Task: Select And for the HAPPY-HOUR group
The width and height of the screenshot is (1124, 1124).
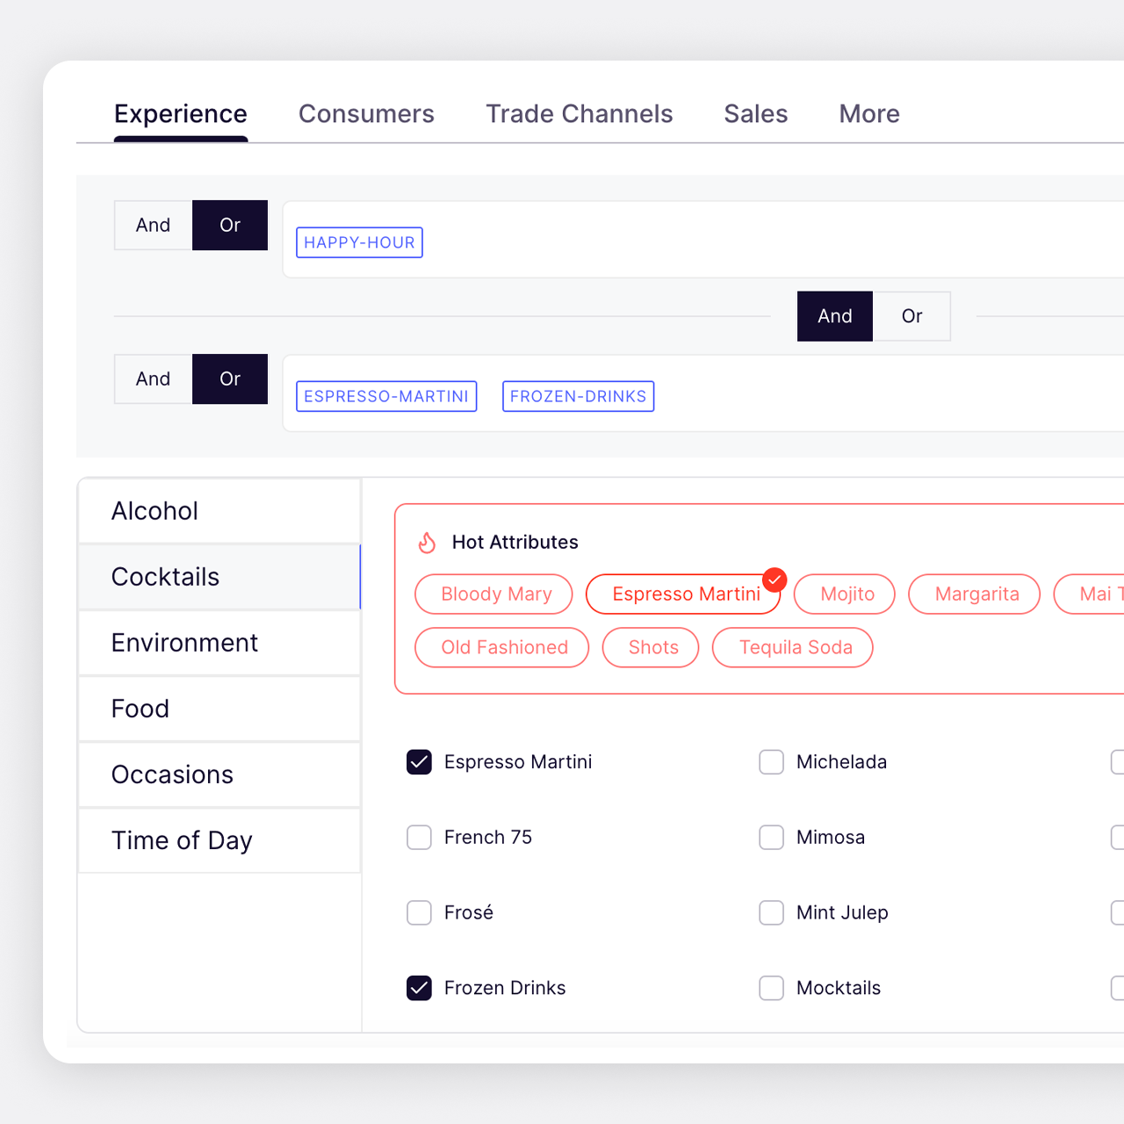Action: point(153,226)
